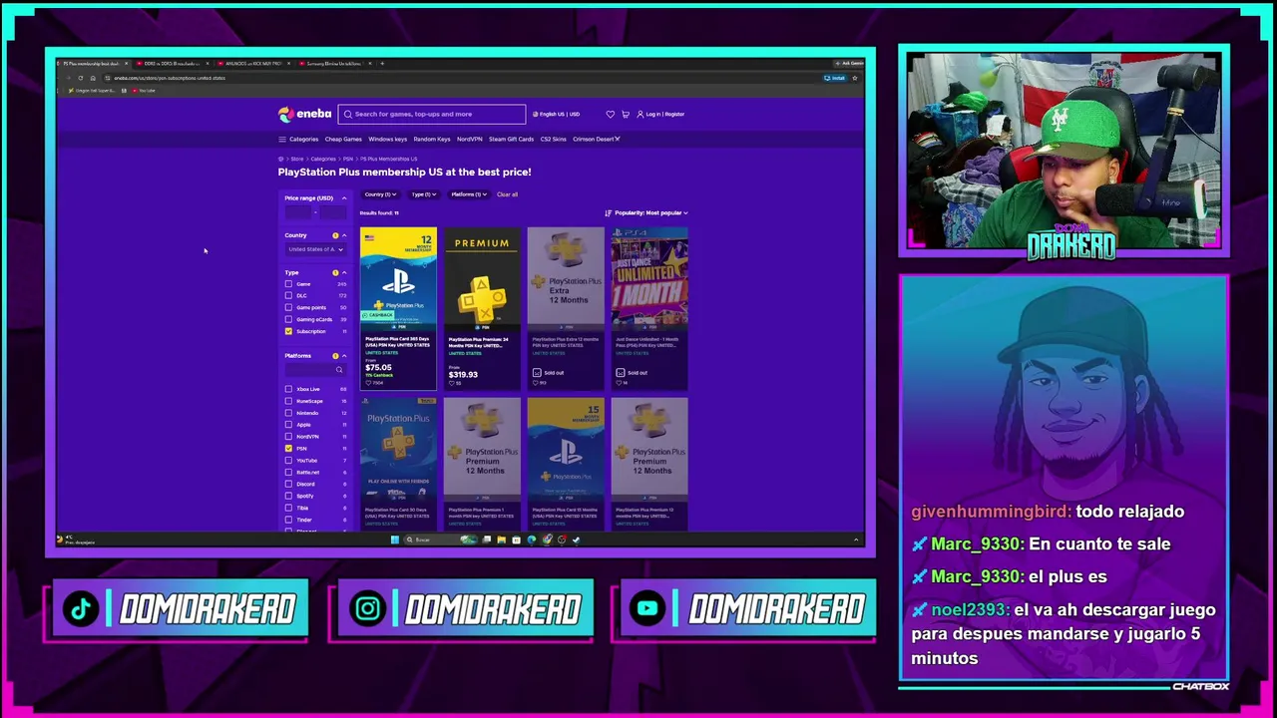The width and height of the screenshot is (1277, 718).
Task: Check the Nintendo platform checkbox
Action: (289, 413)
